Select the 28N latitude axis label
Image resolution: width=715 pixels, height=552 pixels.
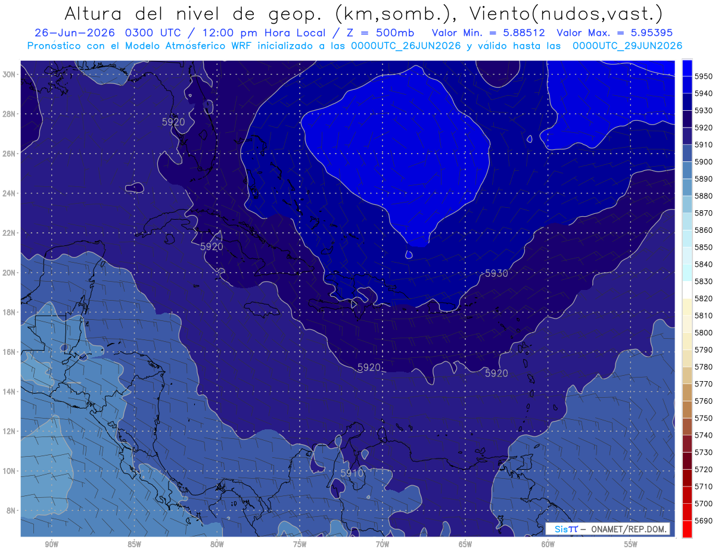click(x=10, y=114)
